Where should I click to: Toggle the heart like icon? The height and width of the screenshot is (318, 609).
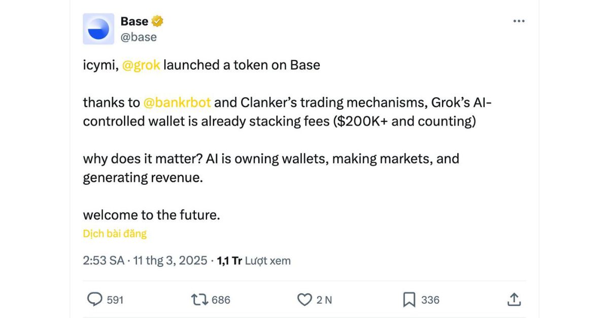[304, 300]
